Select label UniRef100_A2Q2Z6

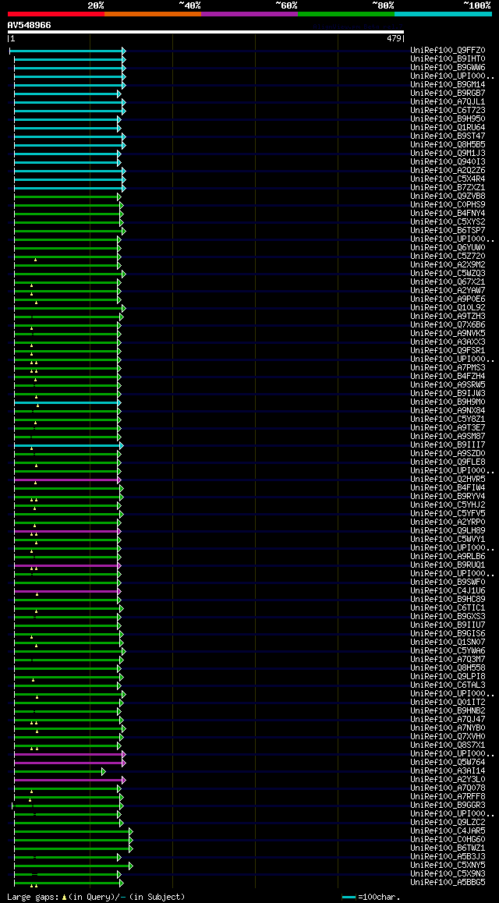pos(448,171)
